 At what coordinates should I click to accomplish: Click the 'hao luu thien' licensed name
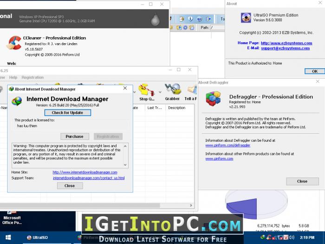point(27,126)
